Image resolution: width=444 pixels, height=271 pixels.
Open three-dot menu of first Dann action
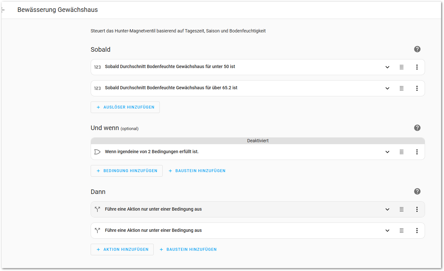tap(417, 209)
